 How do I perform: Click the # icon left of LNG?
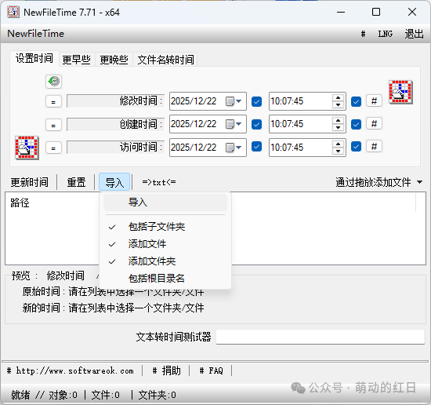click(x=363, y=34)
